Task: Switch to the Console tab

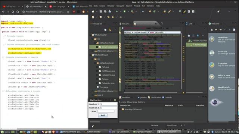Action: pos(167,98)
